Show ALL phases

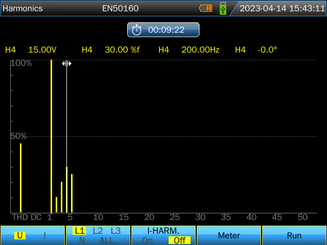[x=107, y=240]
